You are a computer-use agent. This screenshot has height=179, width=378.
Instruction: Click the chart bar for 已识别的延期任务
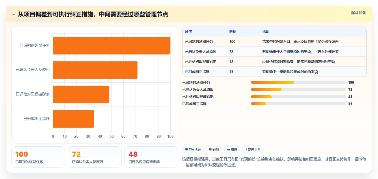click(111, 46)
